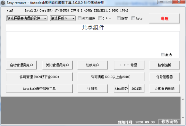Open the 请选择需要清理的软件 dropdown
The height and width of the screenshot is (126, 186).
pyautogui.click(x=27, y=18)
